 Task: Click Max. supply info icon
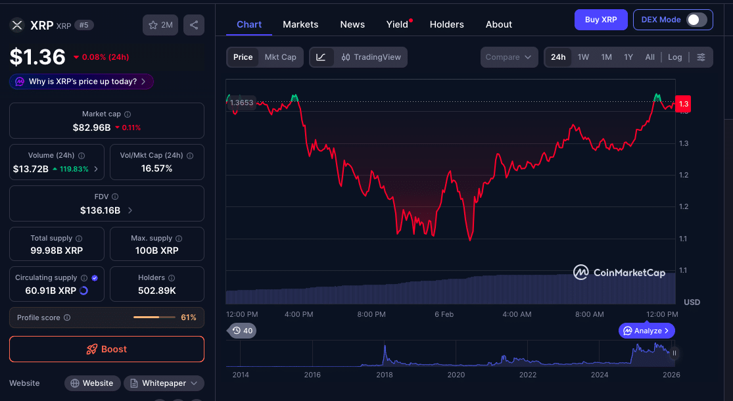[179, 239]
